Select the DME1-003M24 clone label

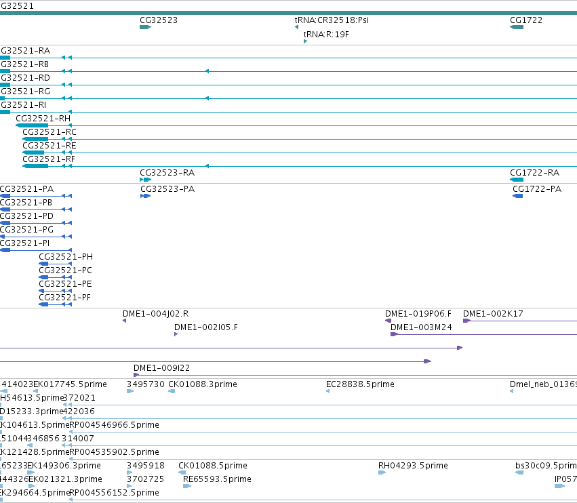coord(421,327)
